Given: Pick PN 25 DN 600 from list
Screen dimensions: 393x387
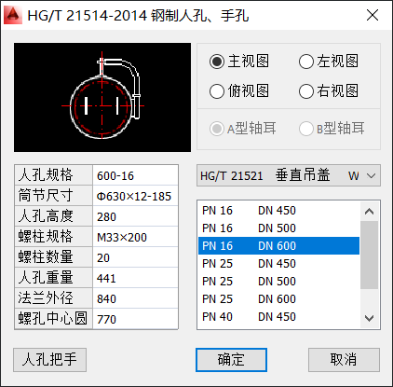Looking at the screenshot, I should coord(278,299).
